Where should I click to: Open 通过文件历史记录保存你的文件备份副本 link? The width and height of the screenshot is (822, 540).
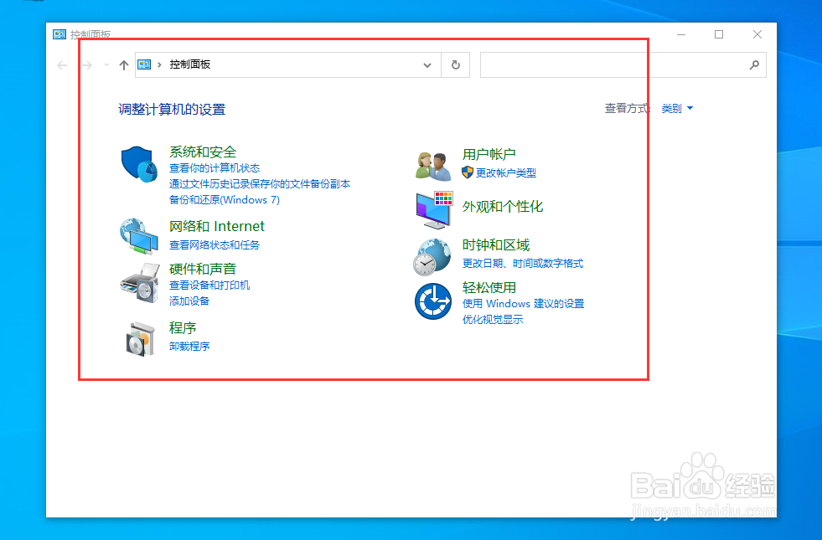pos(260,184)
